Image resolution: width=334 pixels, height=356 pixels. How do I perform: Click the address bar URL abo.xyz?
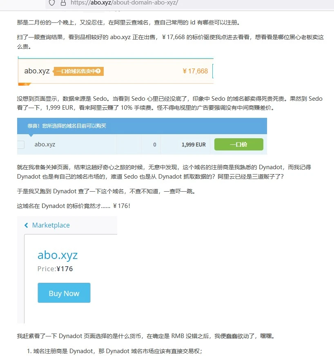pos(124,2)
